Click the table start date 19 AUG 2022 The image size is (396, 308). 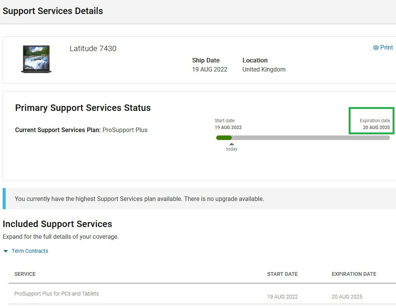click(282, 297)
